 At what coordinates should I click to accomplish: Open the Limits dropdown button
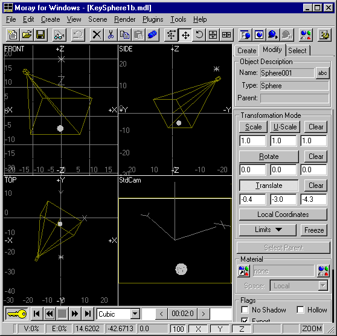268,230
